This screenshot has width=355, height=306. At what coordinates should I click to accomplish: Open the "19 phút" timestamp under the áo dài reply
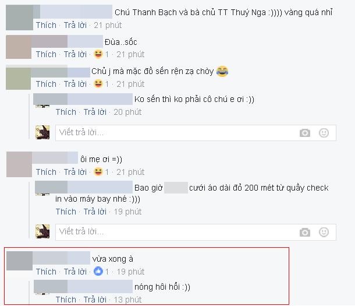pyautogui.click(x=127, y=212)
